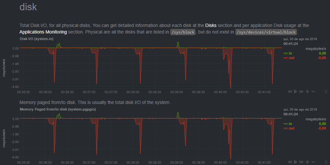Zoom in with plus icon on Memory Paged chart
The height and width of the screenshot is (165, 330).
click(308, 162)
